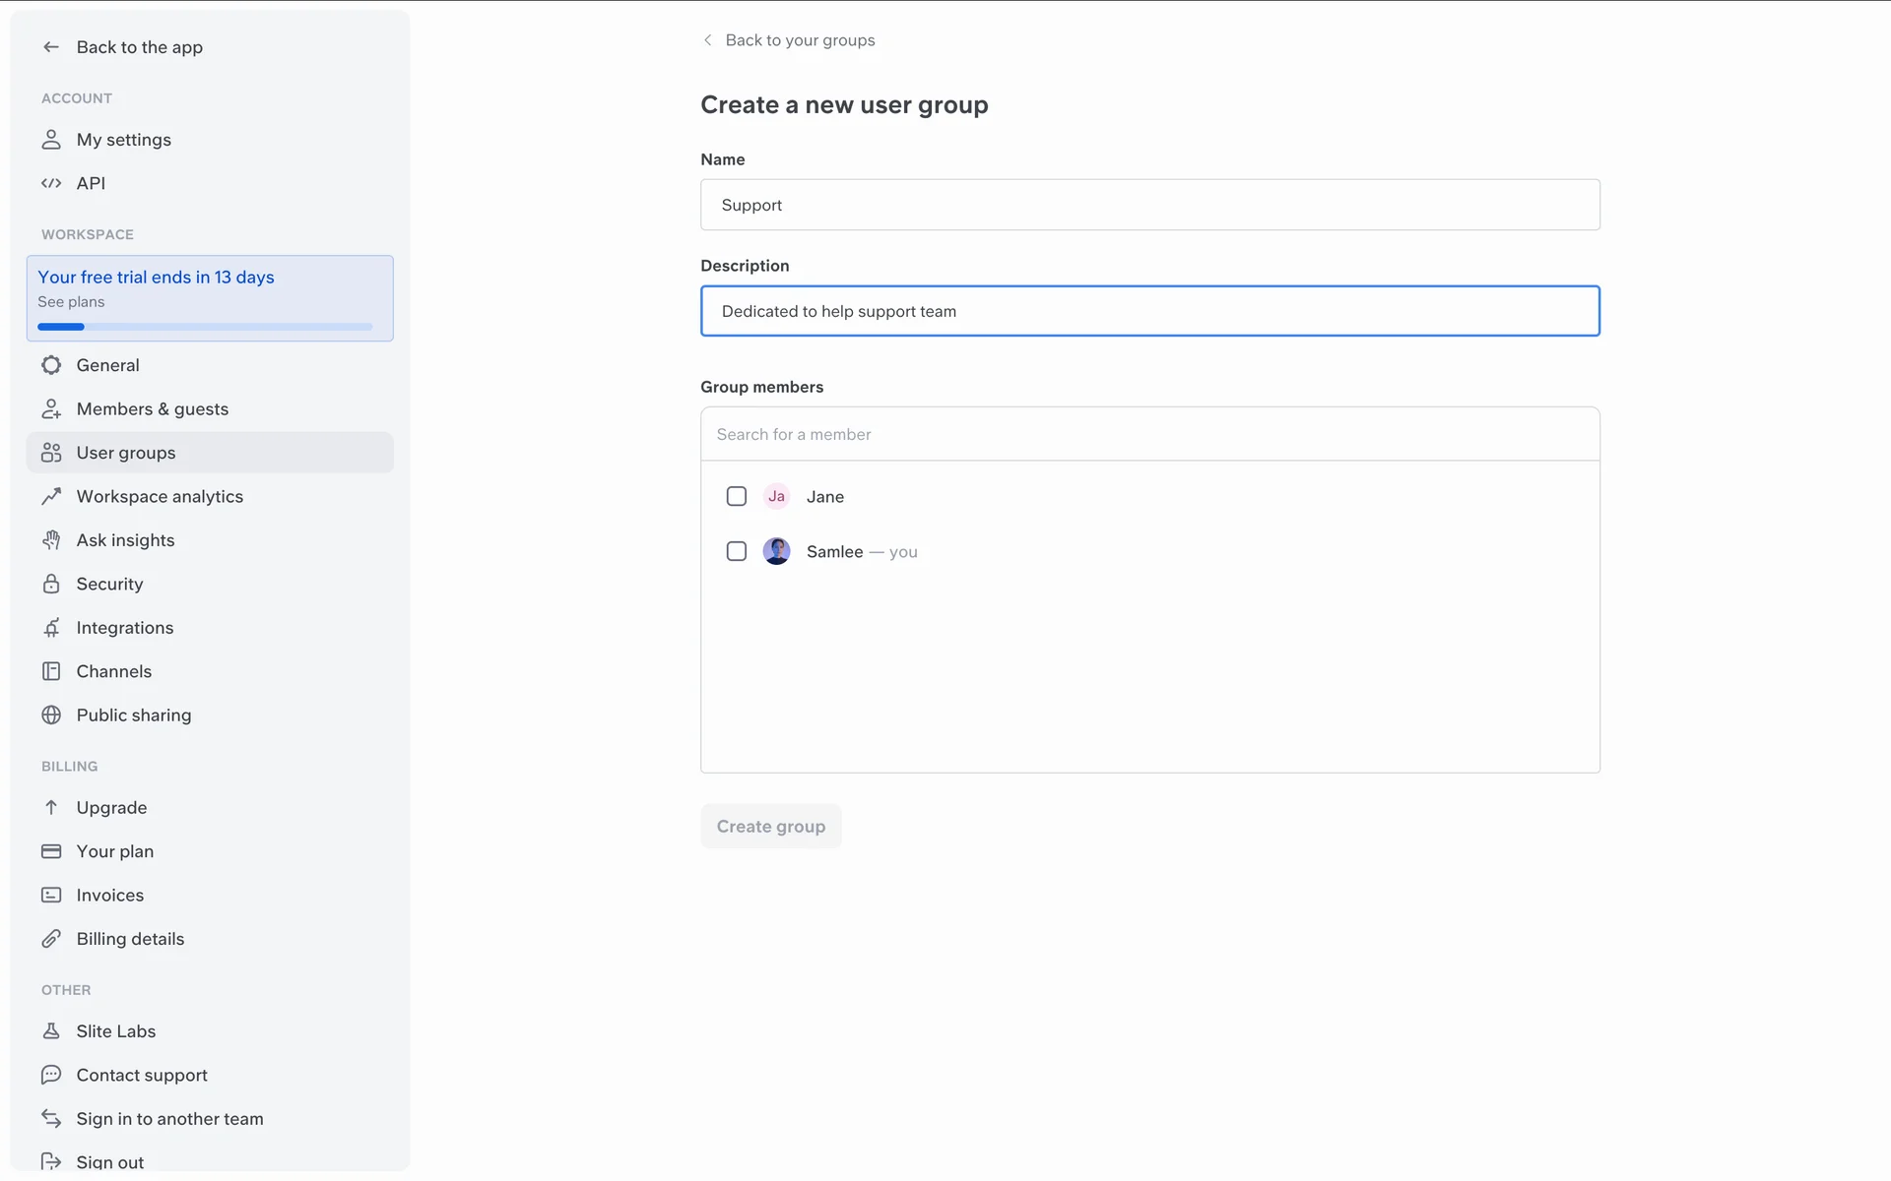Click the Back to the app arrow

coord(51,47)
